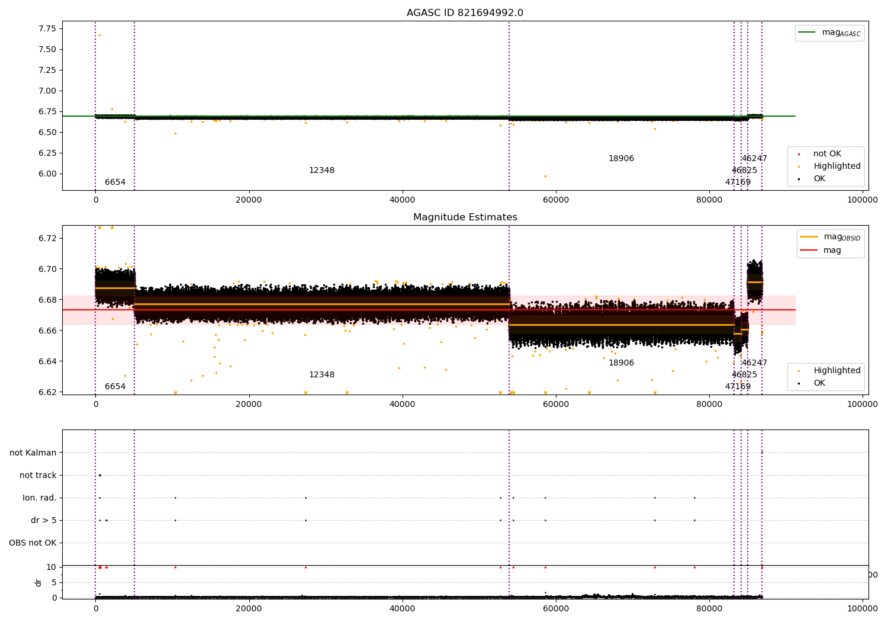Click the 'not Kalman' axis label

(x=33, y=453)
